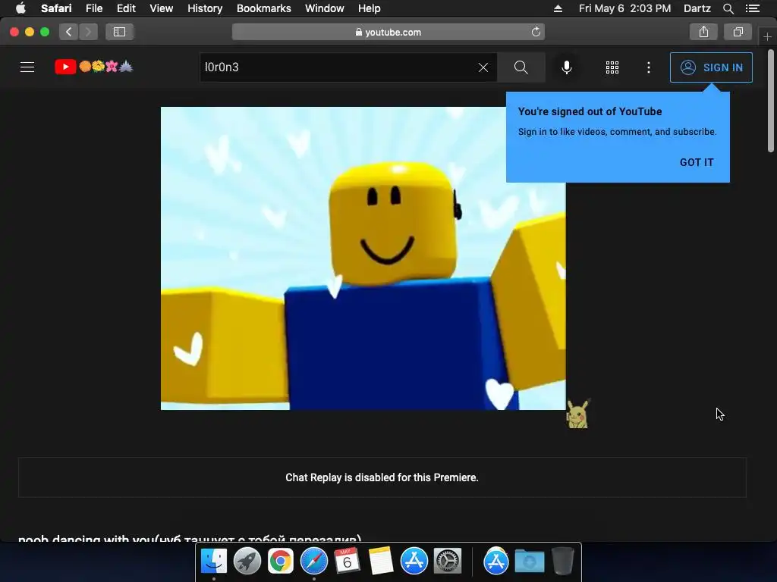Open the History menu
777x582 pixels.
pyautogui.click(x=205, y=8)
